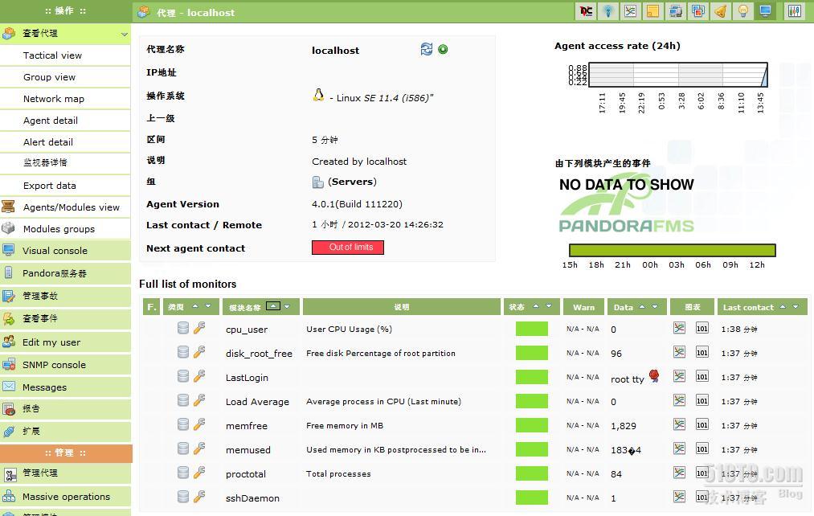Open the 101 raw data icon for memfree

tap(702, 424)
